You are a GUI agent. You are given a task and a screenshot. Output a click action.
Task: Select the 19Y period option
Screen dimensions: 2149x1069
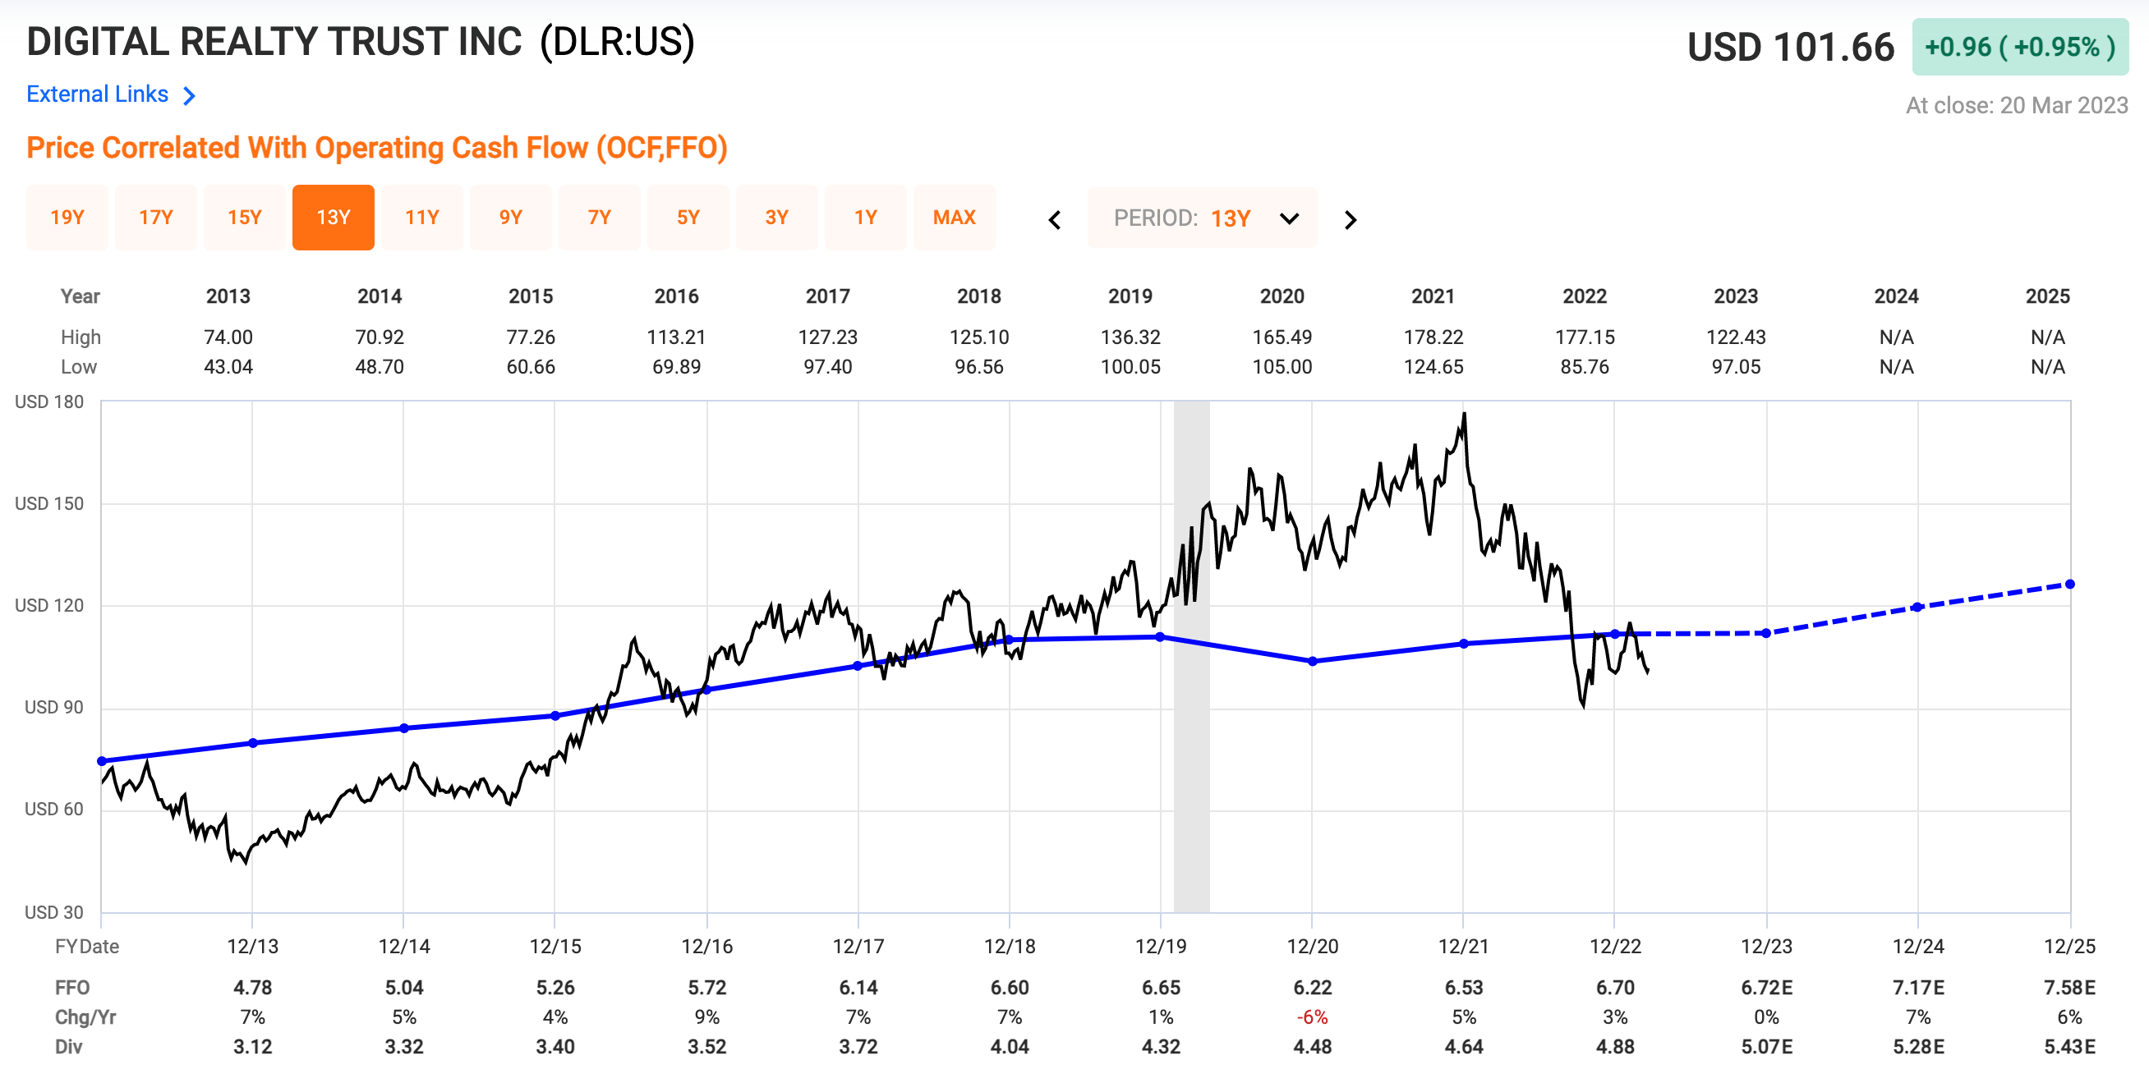point(67,217)
